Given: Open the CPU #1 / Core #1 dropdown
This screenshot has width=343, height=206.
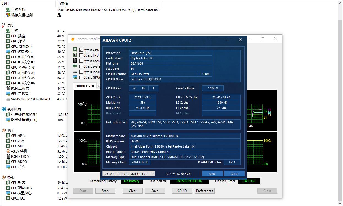Looking at the screenshot, I should pos(128,173).
